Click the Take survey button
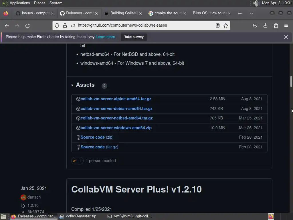293x220 pixels. pyautogui.click(x=134, y=37)
